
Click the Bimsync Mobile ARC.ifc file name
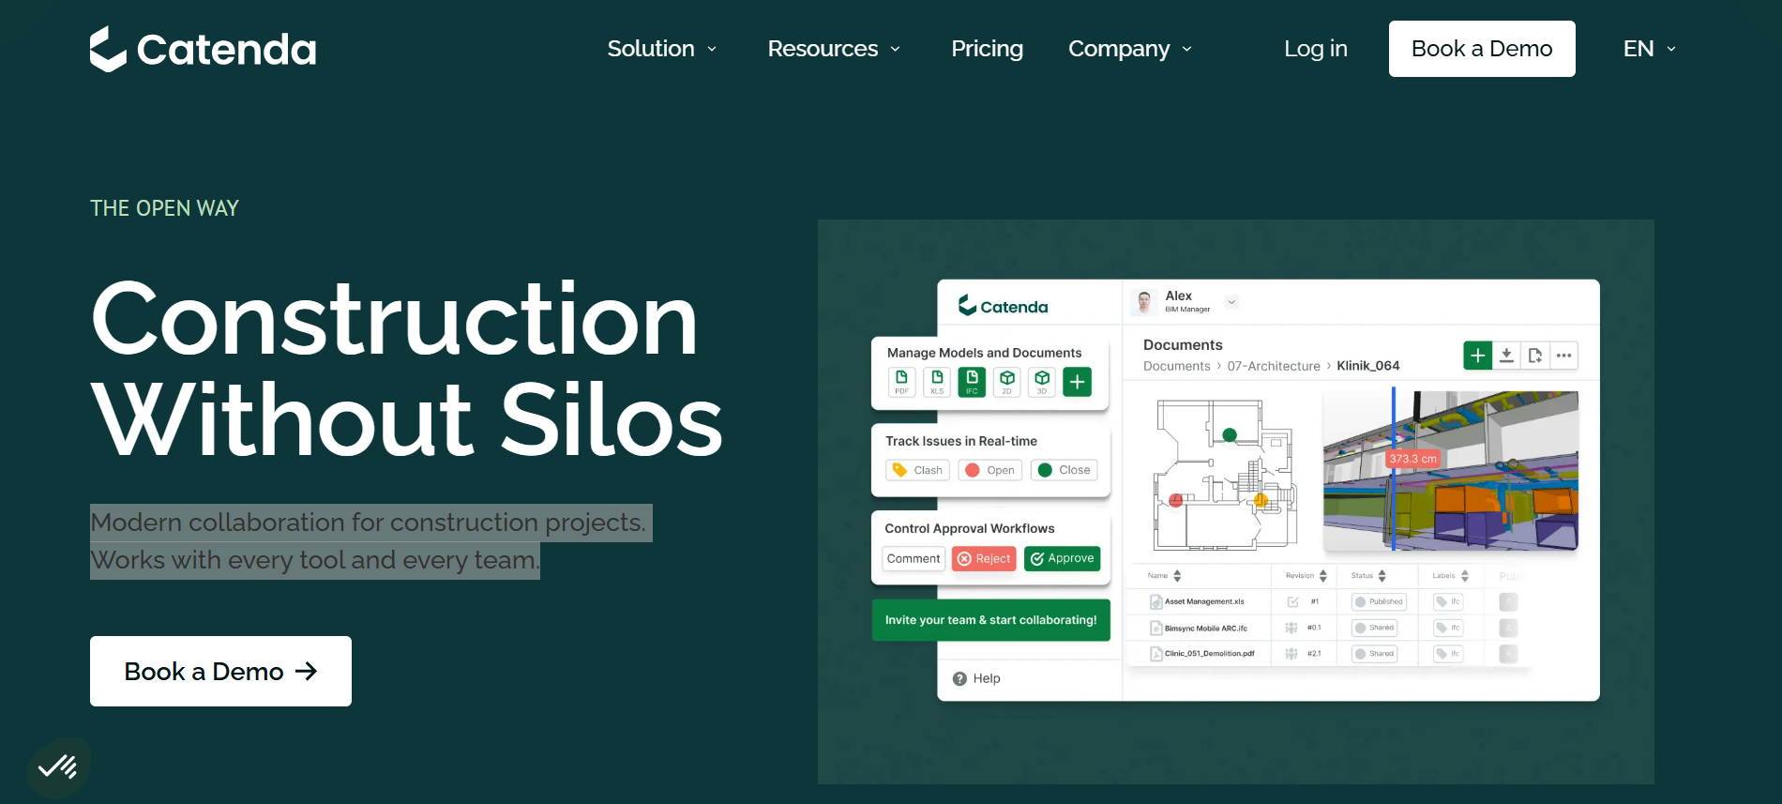(1206, 629)
